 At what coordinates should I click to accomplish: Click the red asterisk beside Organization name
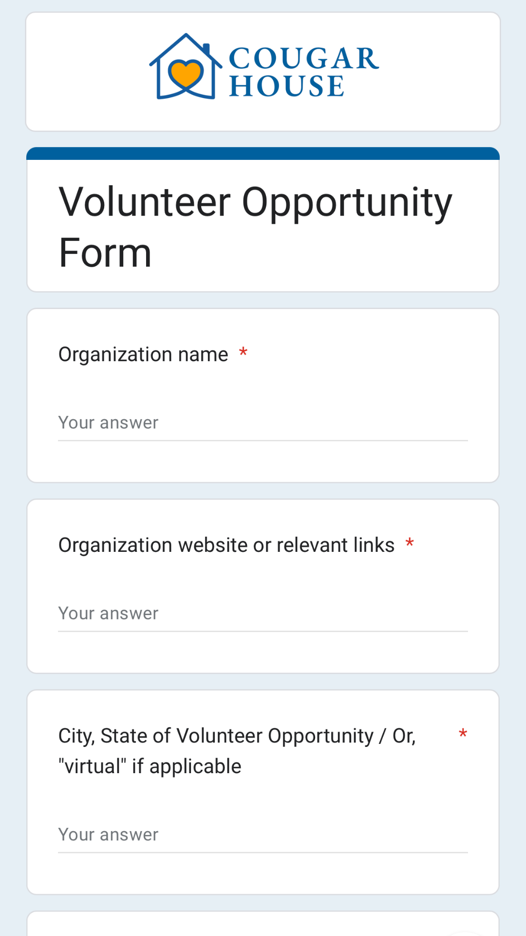(243, 352)
